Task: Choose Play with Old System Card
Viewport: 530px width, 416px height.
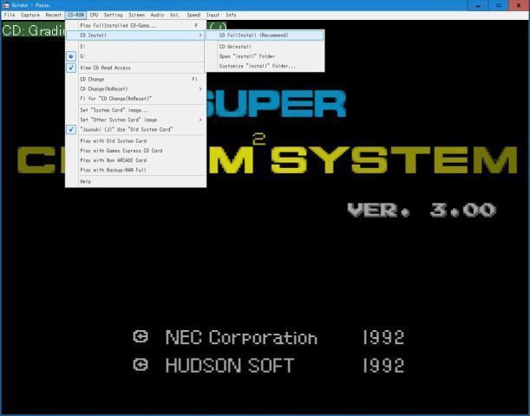Action: (x=136, y=141)
